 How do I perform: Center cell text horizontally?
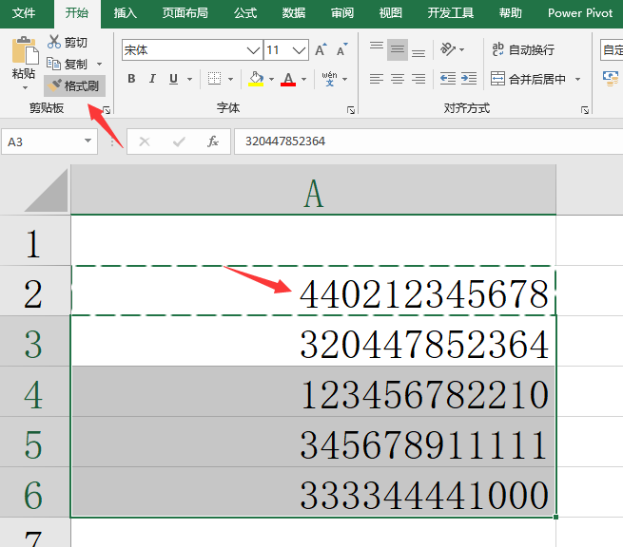[x=398, y=79]
